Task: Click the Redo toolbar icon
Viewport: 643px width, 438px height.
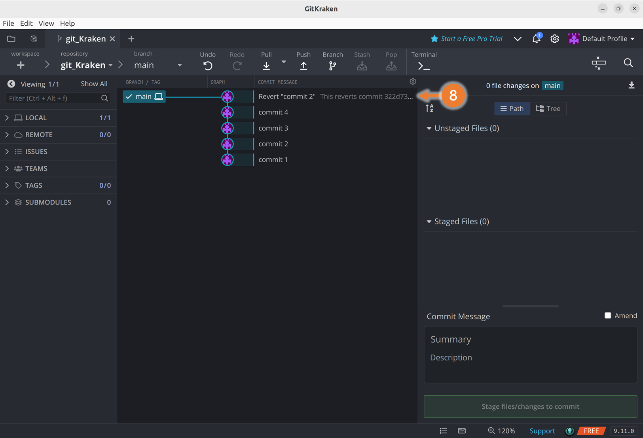Action: point(237,66)
